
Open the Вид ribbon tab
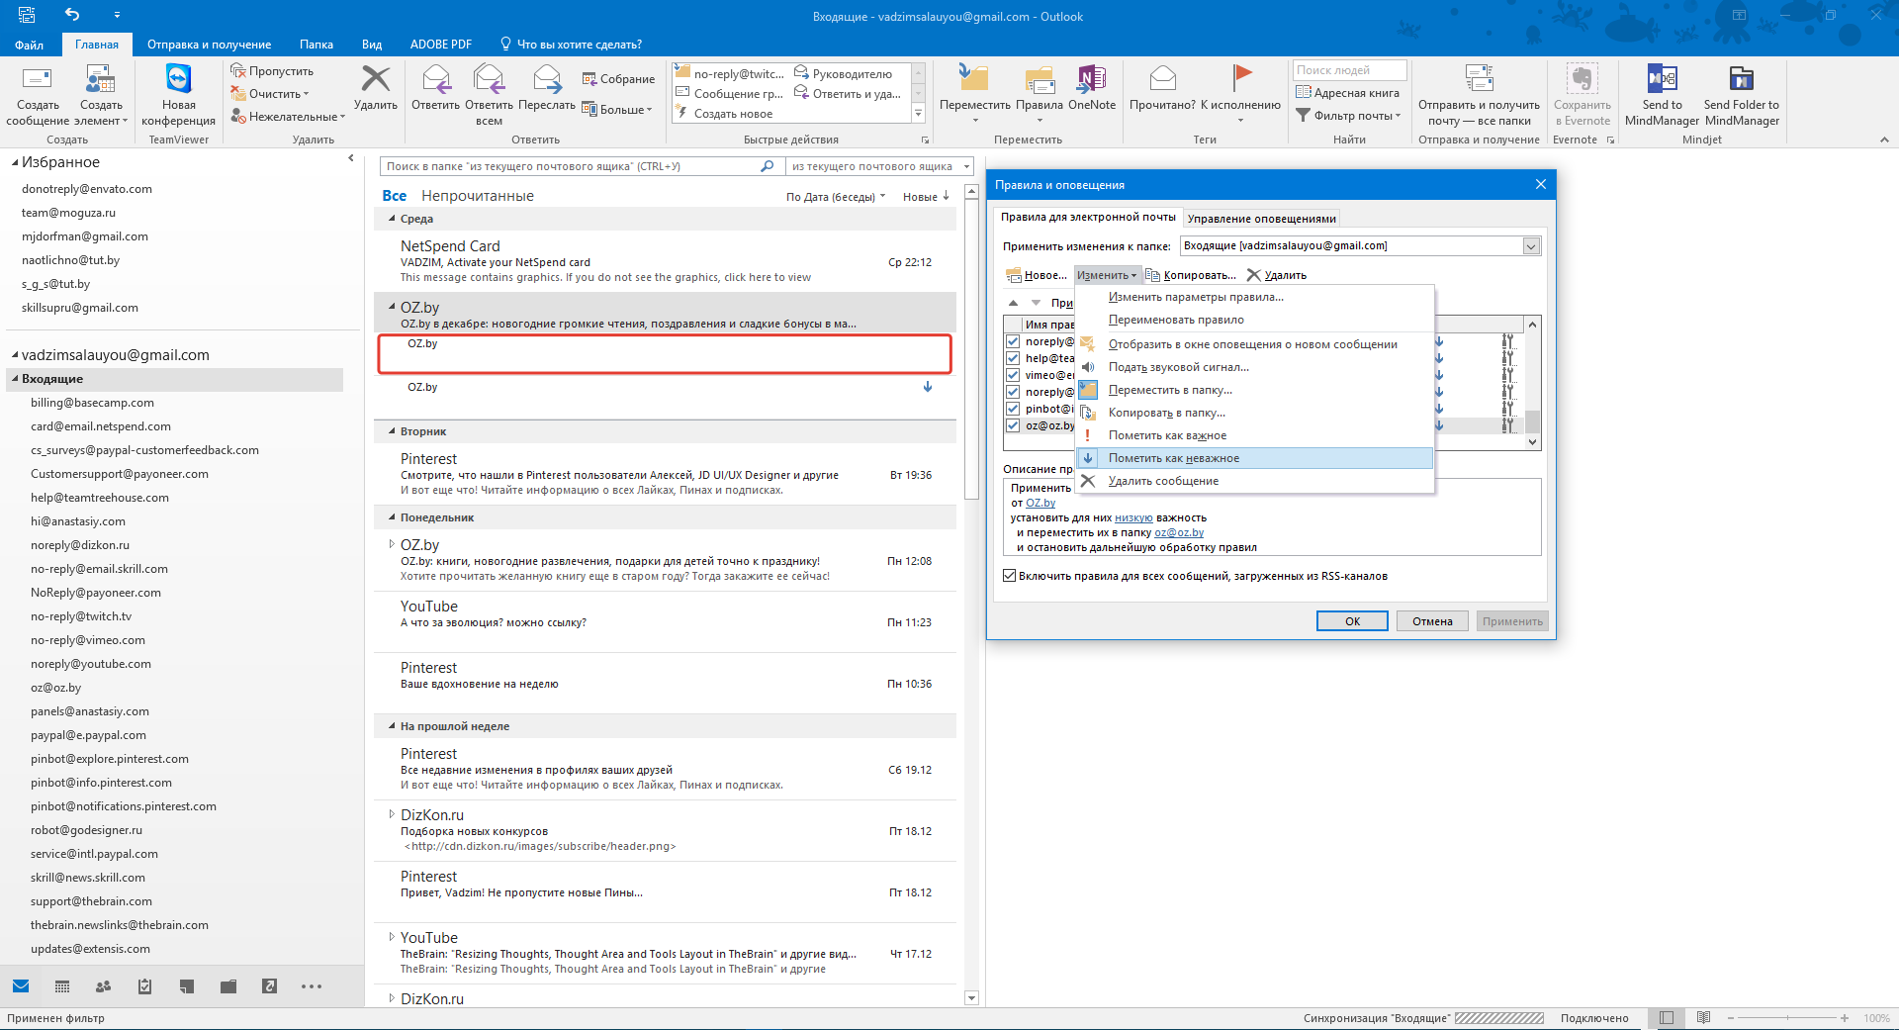click(x=372, y=45)
